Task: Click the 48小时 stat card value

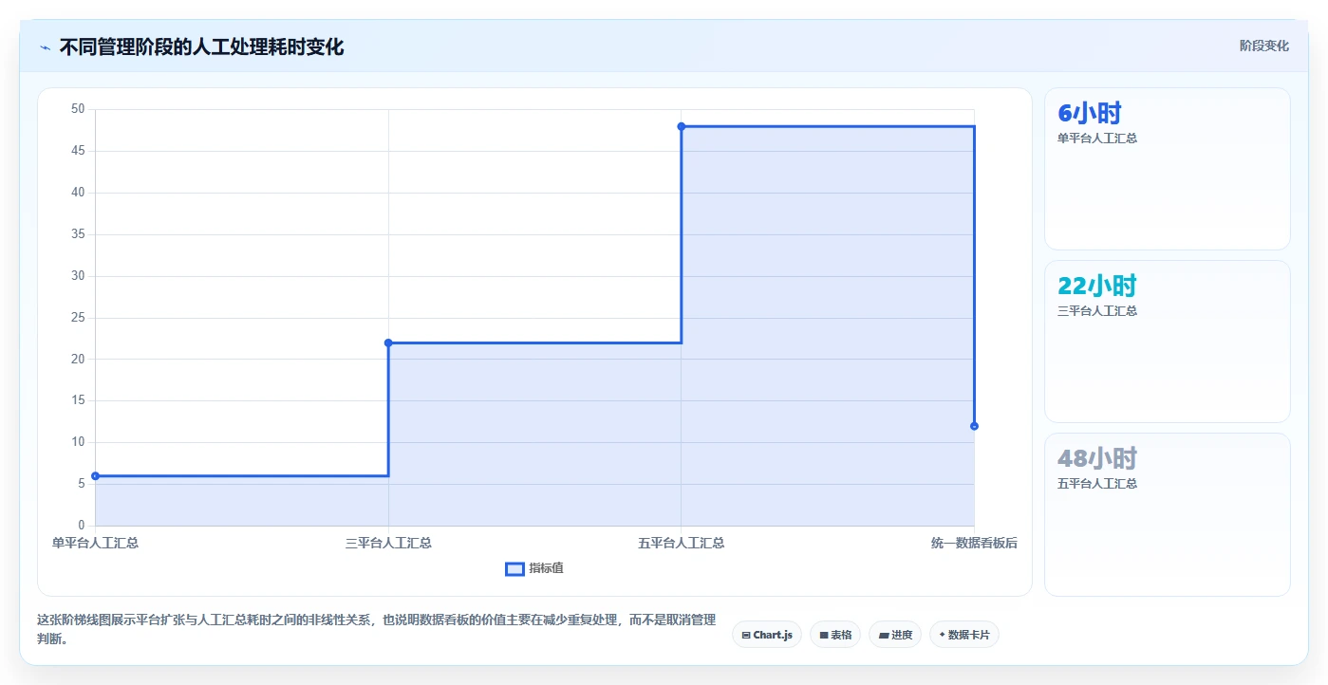Action: pos(1097,458)
